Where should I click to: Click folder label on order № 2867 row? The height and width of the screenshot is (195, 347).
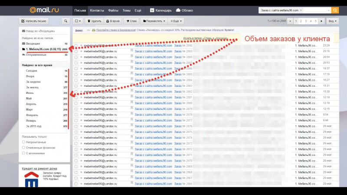[x=306, y=178]
